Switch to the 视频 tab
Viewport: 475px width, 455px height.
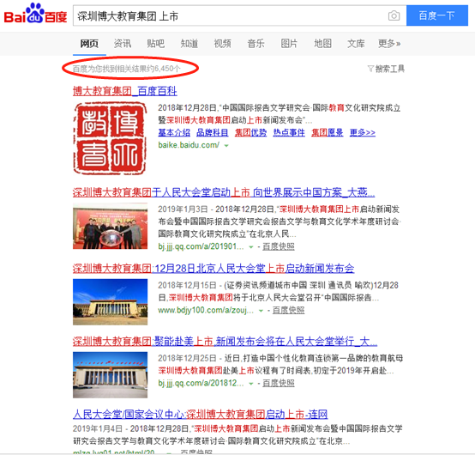click(x=222, y=44)
